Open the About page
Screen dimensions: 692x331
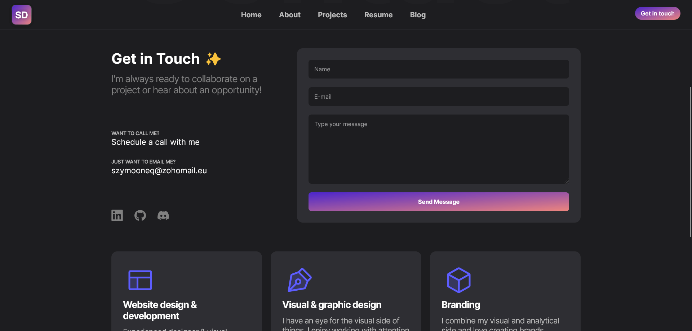click(x=289, y=15)
